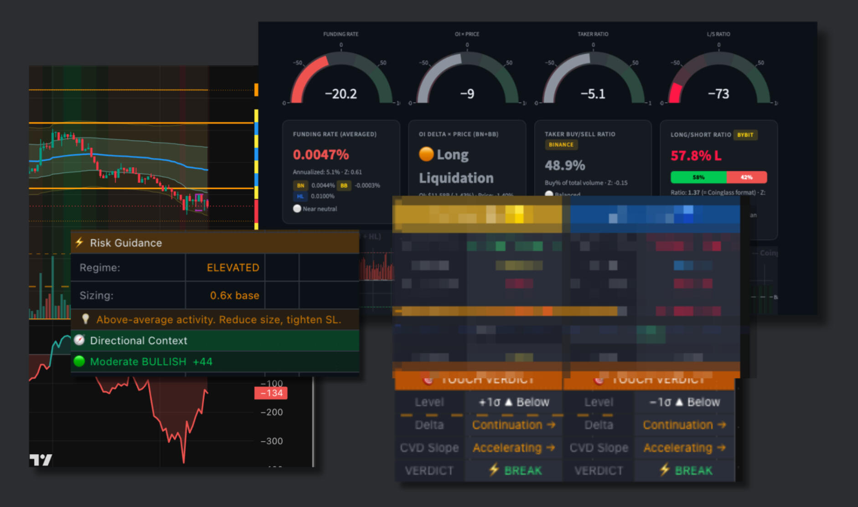Click the HL funding rate tag
Viewport: 858px width, 507px height.
pos(300,196)
